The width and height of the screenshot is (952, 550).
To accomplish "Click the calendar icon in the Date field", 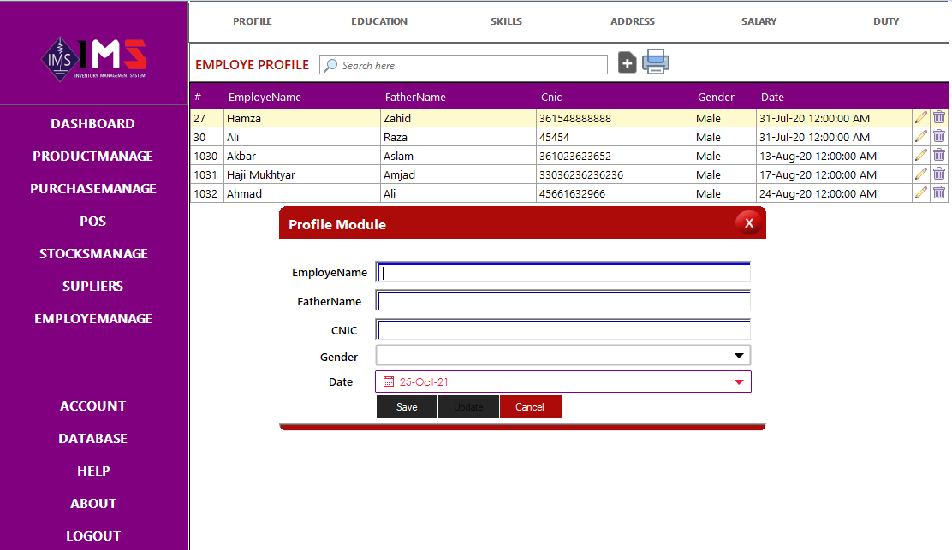I will 389,381.
